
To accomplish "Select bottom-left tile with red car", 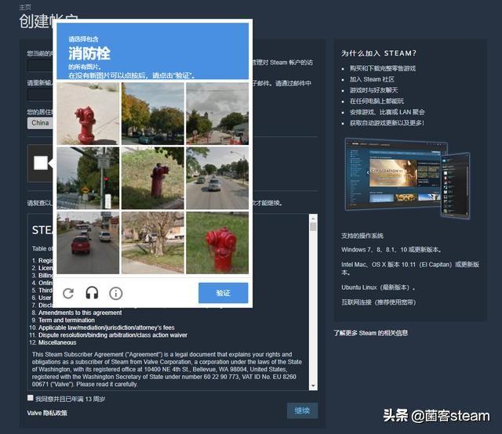I will click(88, 242).
